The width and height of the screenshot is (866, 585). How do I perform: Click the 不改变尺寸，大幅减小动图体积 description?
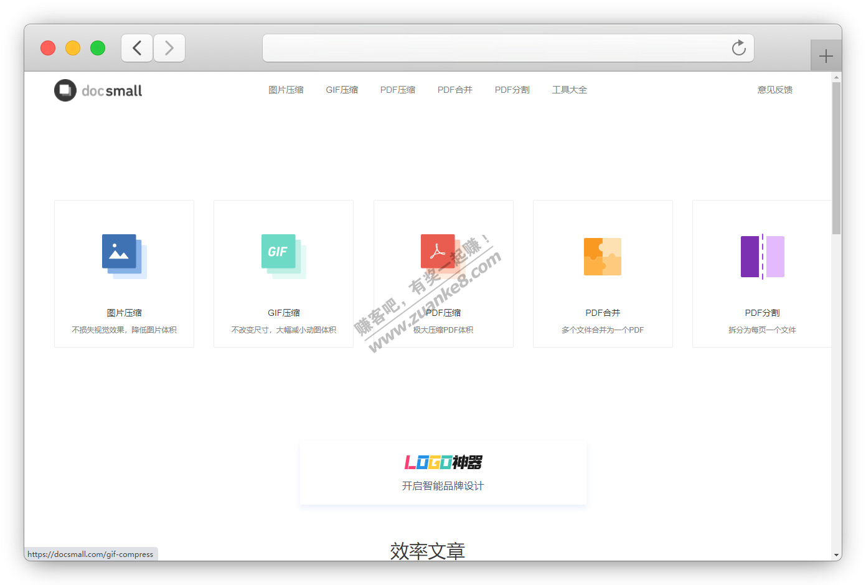(284, 330)
